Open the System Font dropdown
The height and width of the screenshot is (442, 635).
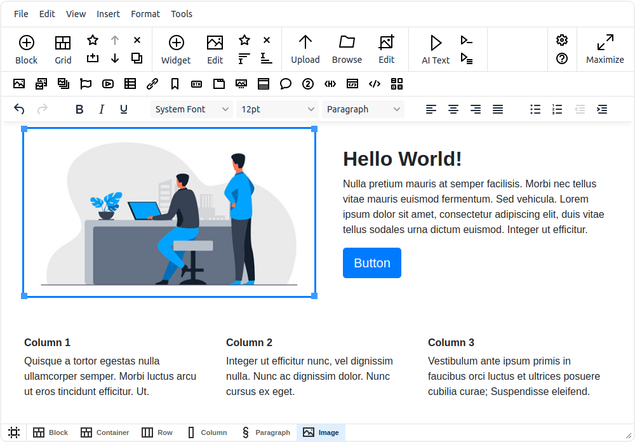192,109
